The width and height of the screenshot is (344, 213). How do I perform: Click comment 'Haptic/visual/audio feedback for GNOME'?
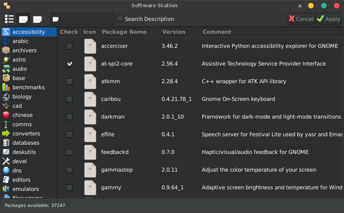coord(255,152)
